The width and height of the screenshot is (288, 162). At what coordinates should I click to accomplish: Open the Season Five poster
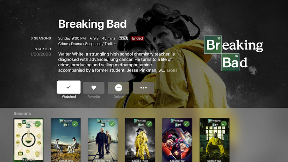pyautogui.click(x=214, y=140)
